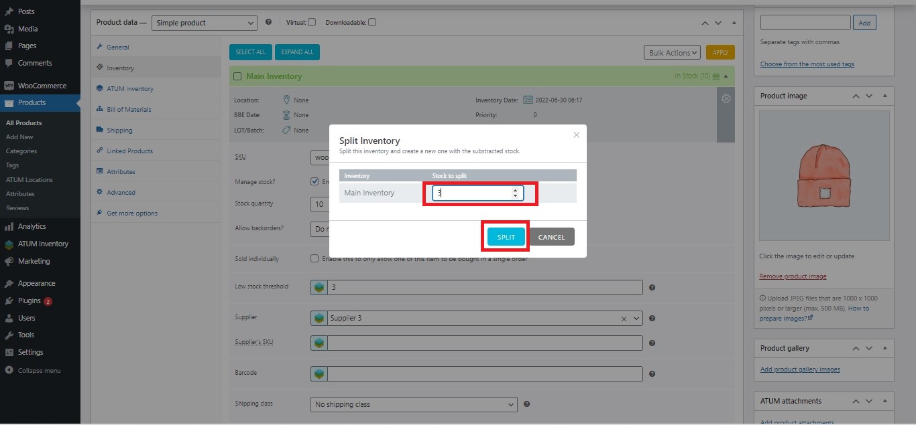Open Media library from the sidebar
This screenshot has width=916, height=425.
(27, 29)
